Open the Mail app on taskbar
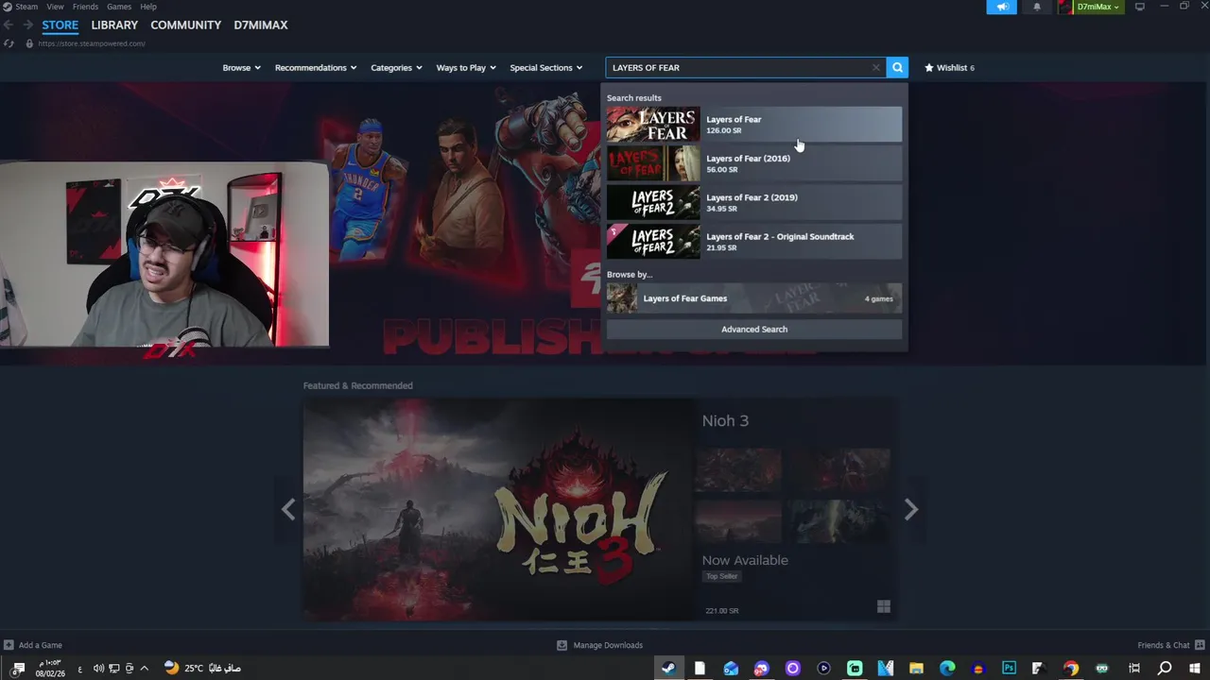 tap(731, 668)
